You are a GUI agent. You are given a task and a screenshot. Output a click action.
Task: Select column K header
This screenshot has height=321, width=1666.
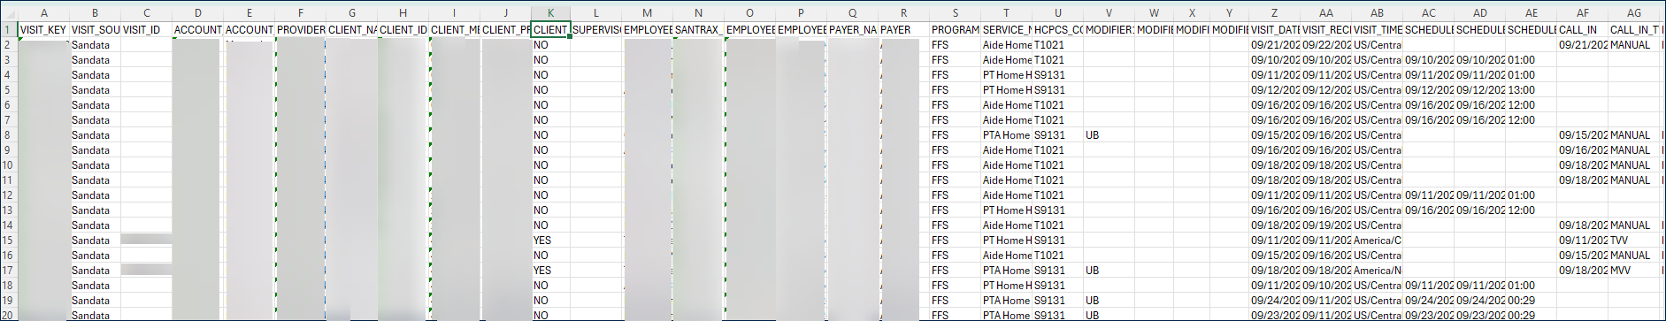tap(550, 13)
